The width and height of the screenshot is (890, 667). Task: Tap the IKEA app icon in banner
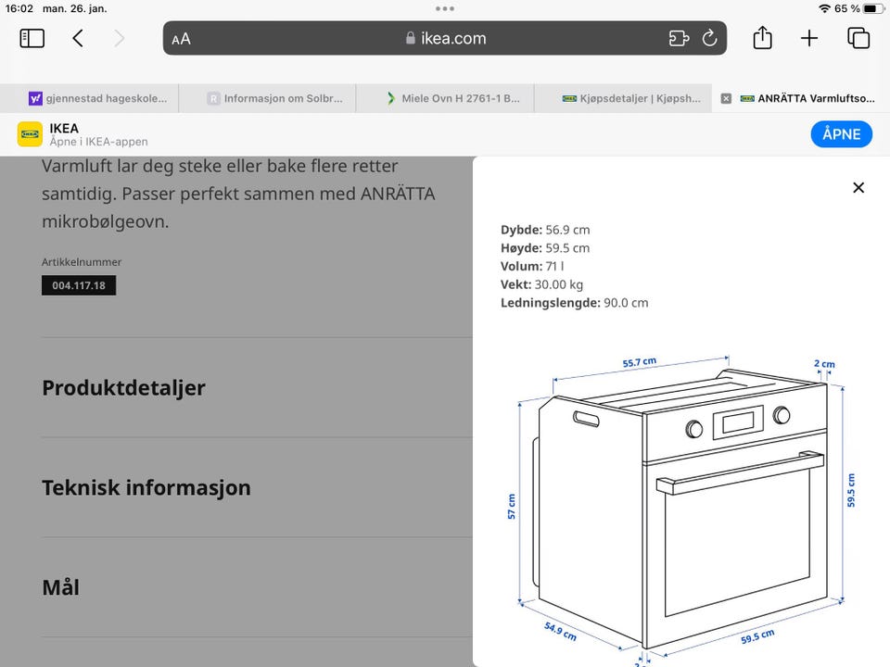click(30, 134)
